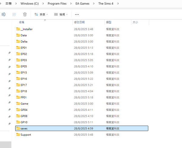Expand chevron after EA Games breadcrumb
The image size is (182, 148).
(94, 4)
